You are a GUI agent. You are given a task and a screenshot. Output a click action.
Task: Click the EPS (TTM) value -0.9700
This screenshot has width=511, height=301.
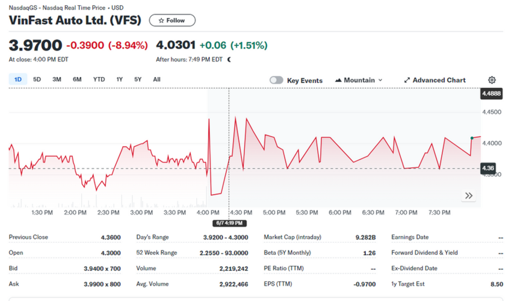point(364,284)
